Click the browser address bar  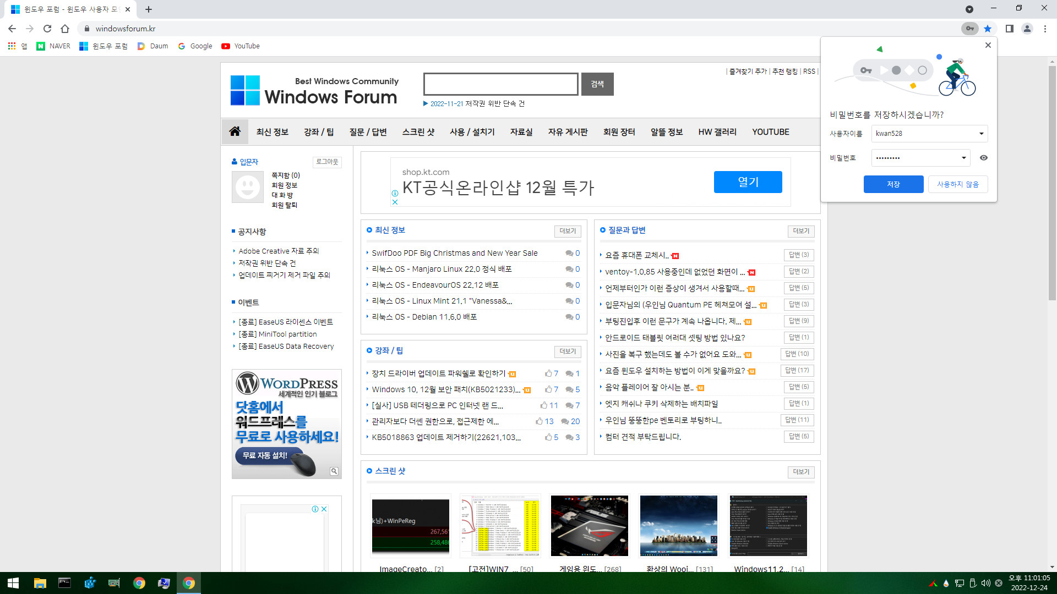517,29
